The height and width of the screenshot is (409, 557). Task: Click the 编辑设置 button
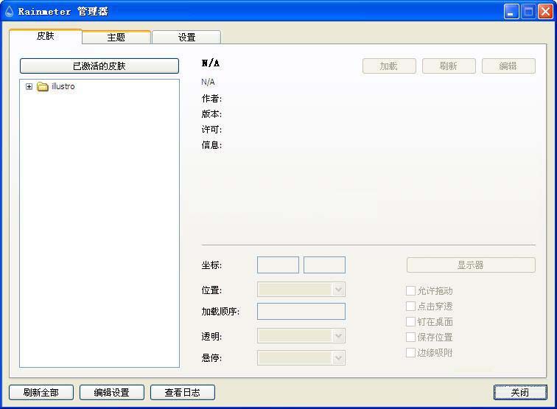[111, 392]
